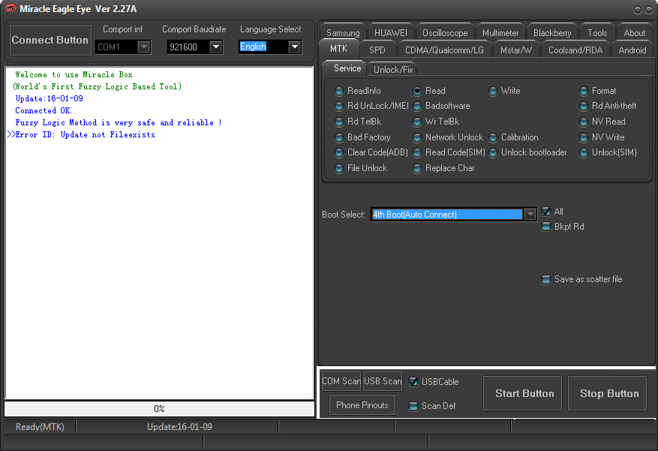
Task: Click the Ready(MTK) status bar entry
Action: 40,427
